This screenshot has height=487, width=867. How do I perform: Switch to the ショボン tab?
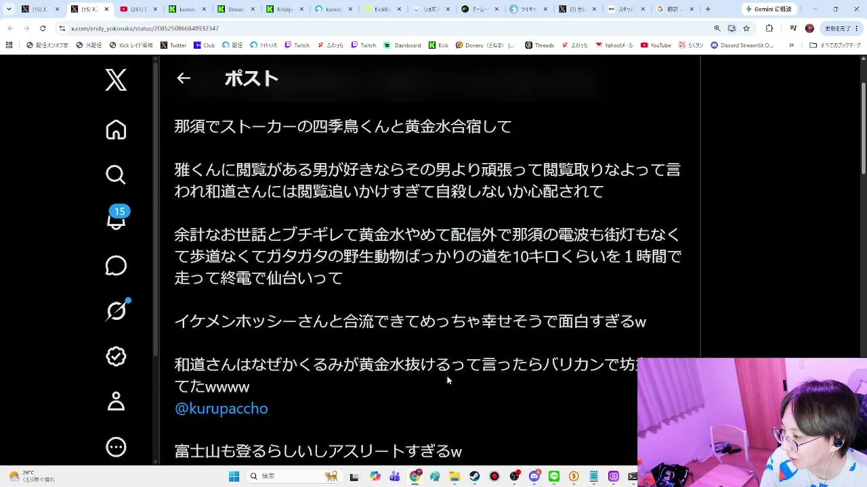430,9
